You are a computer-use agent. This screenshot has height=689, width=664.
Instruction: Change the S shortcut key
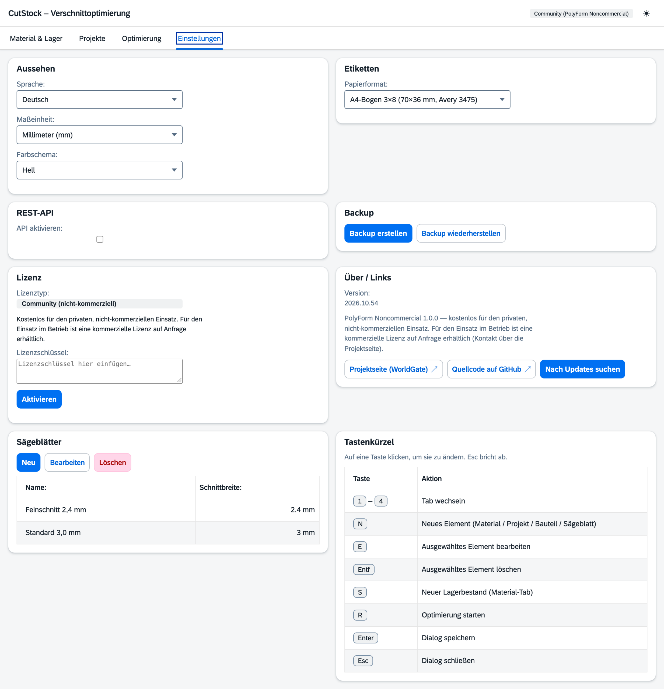360,592
